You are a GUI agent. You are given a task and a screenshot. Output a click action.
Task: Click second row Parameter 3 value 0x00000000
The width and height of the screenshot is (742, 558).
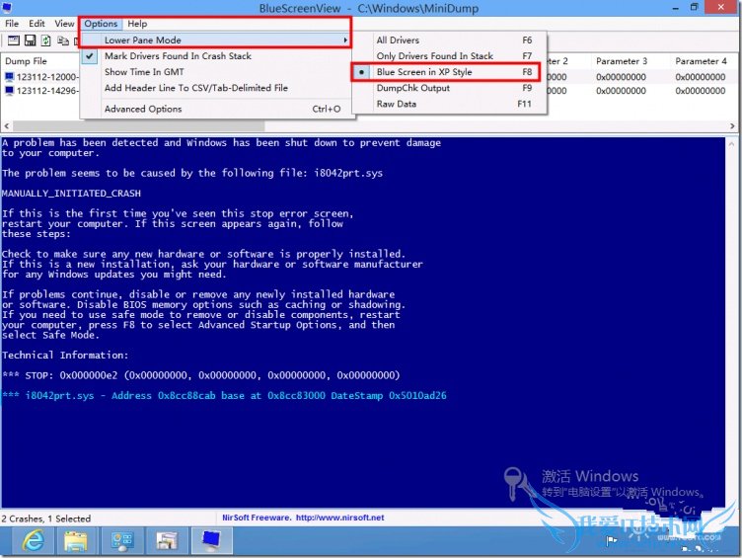tap(621, 91)
